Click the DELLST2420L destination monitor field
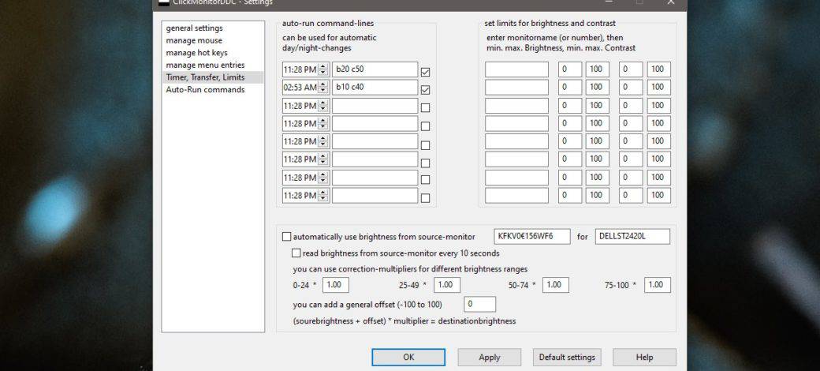820x371 pixels. [632, 237]
